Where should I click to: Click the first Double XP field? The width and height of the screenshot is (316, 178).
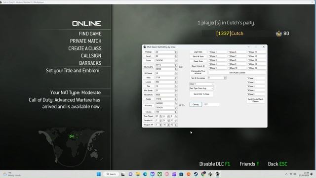pyautogui.click(x=158, y=121)
